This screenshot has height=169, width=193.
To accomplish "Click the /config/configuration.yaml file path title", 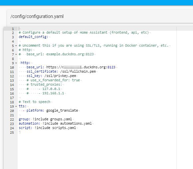I will pos(37,16).
